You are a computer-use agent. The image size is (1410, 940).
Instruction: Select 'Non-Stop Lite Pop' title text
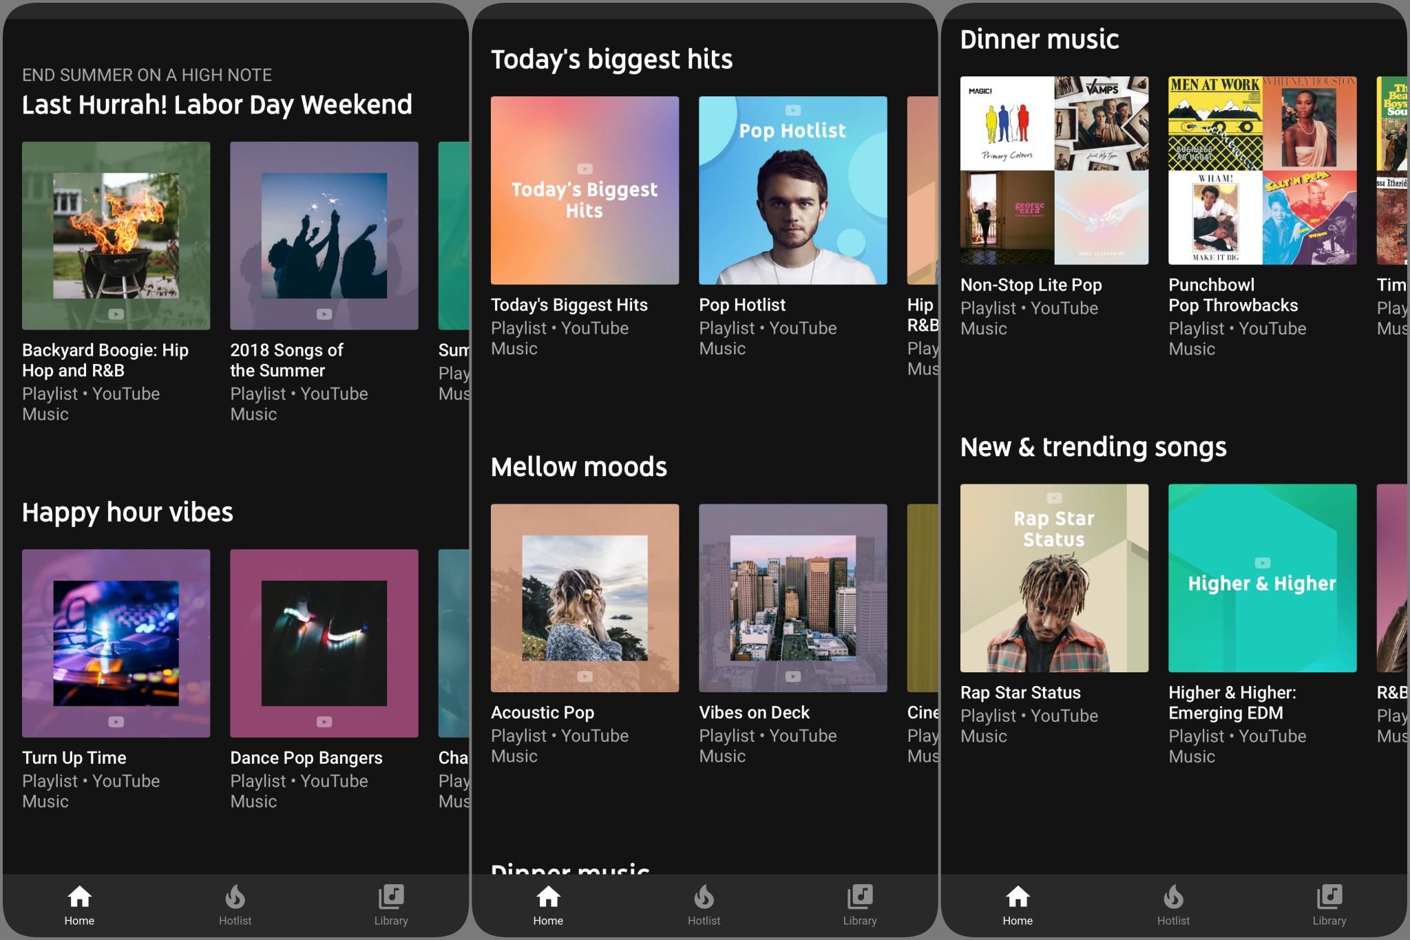1031,285
